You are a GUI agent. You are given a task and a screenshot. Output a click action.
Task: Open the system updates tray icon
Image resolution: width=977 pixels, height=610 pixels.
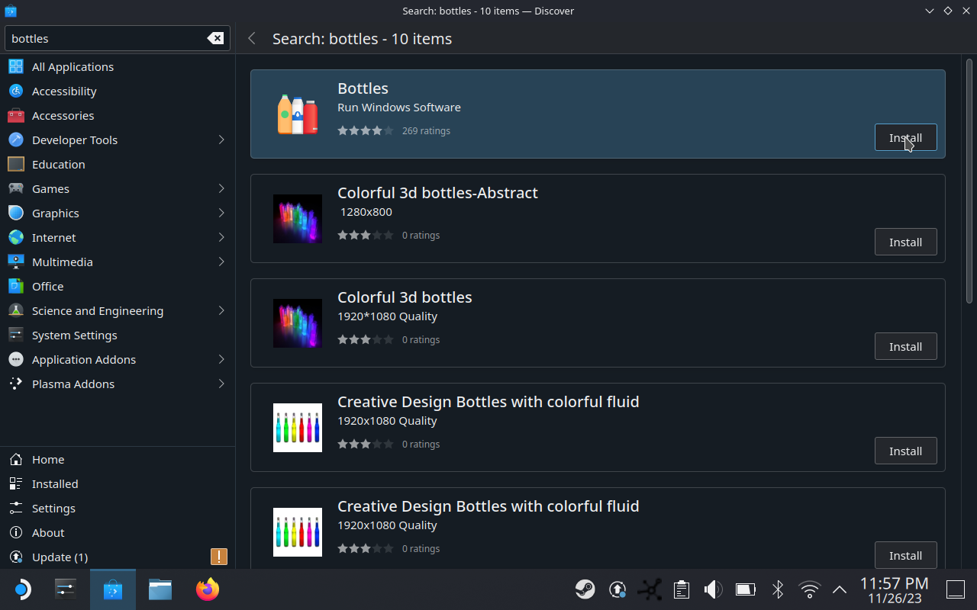click(617, 589)
